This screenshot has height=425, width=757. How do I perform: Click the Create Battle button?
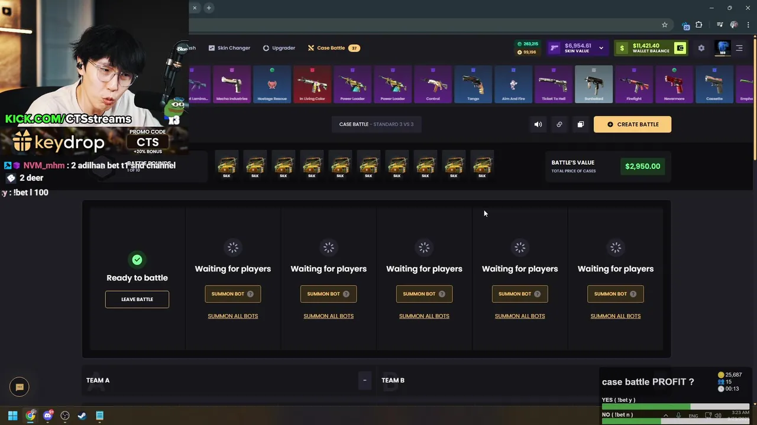coord(632,125)
